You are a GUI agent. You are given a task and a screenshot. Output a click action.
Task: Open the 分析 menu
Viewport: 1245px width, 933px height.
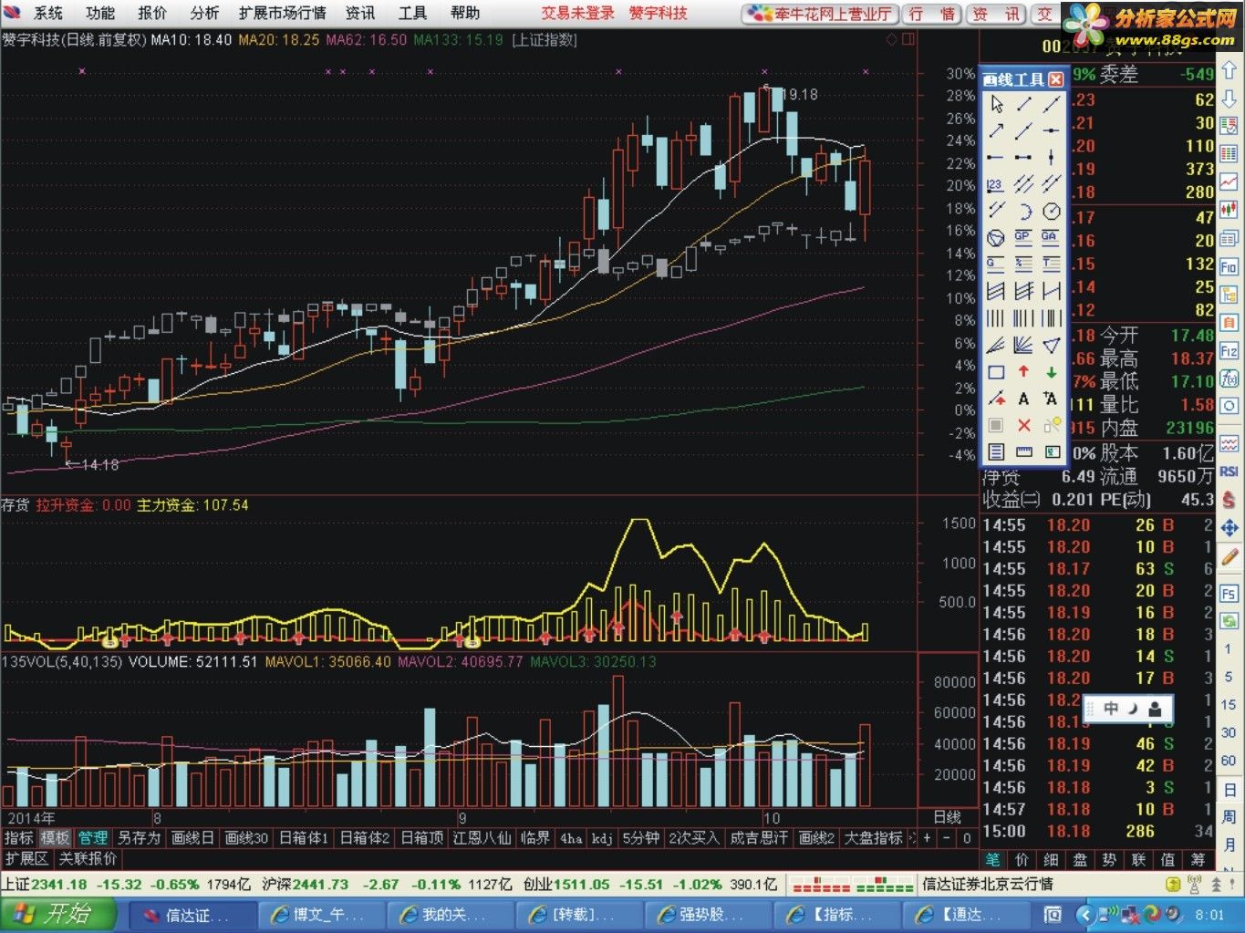click(204, 13)
